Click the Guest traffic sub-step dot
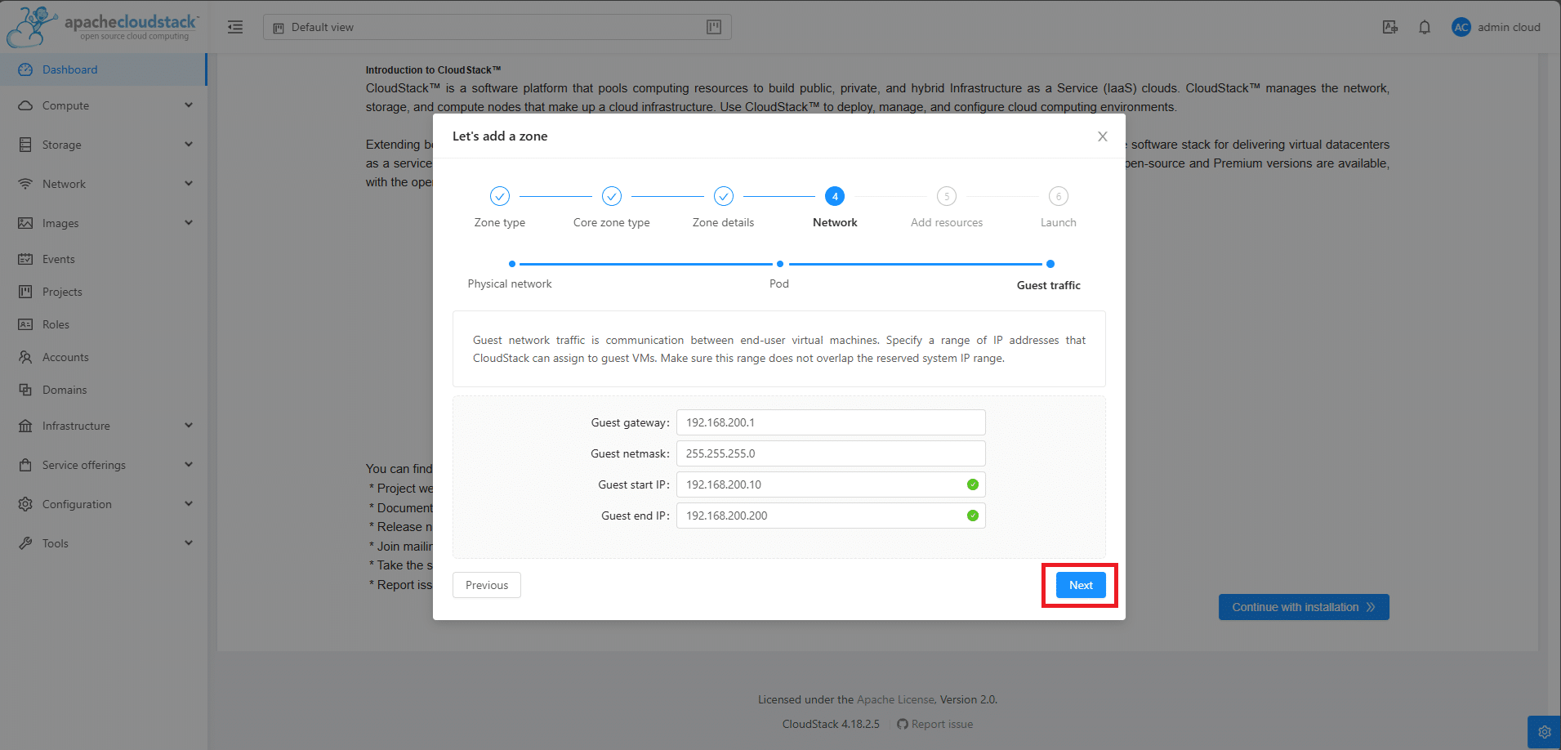This screenshot has width=1561, height=750. pos(1050,264)
